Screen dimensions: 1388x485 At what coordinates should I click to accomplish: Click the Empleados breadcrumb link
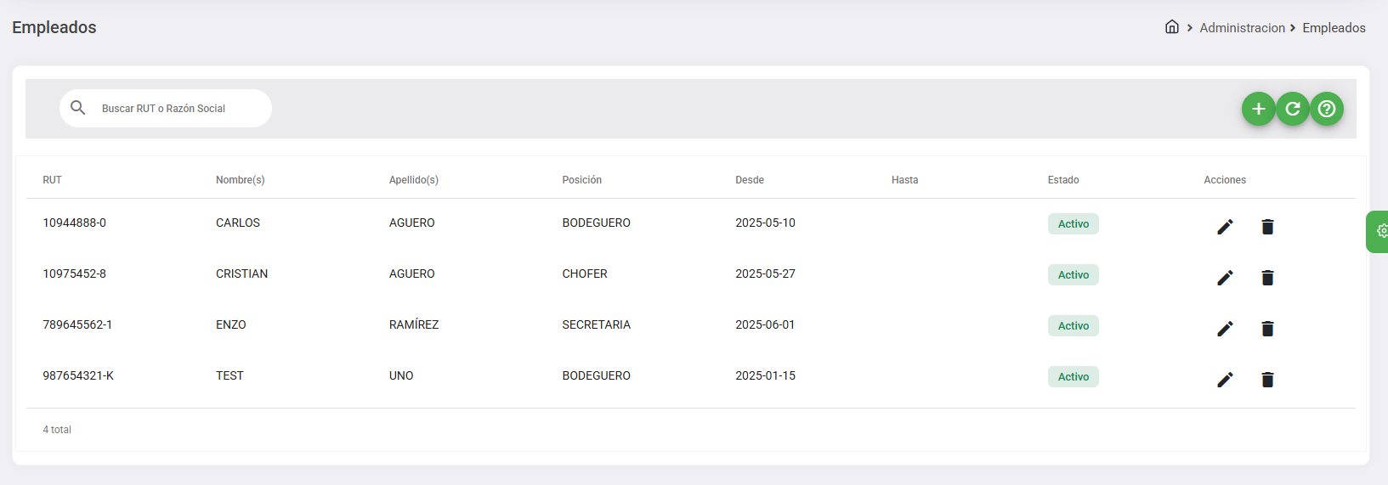tap(1334, 28)
